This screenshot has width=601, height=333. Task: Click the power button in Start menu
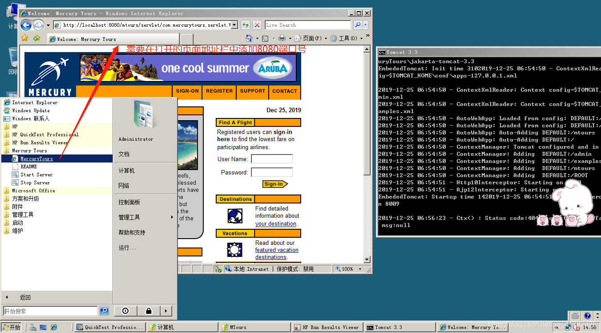click(125, 311)
